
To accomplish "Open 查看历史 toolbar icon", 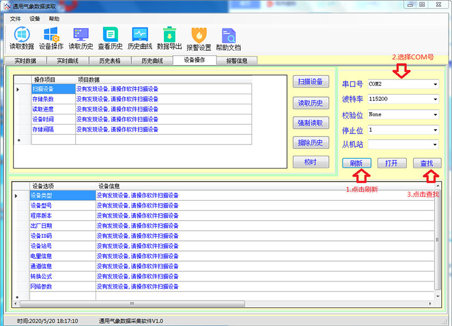I will point(110,38).
